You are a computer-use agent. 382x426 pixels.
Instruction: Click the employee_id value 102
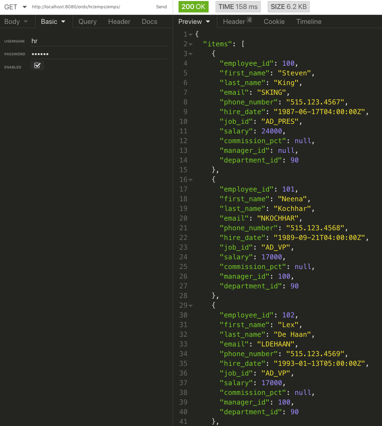click(x=288, y=315)
